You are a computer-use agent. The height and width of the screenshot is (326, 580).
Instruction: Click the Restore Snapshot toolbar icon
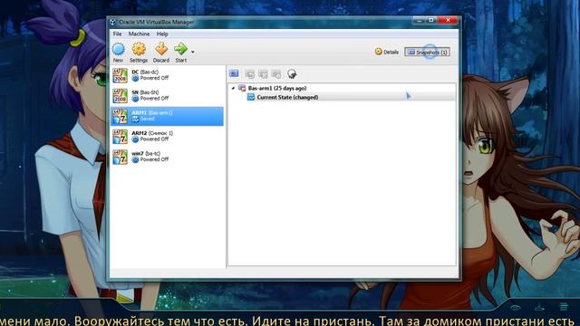click(x=250, y=74)
